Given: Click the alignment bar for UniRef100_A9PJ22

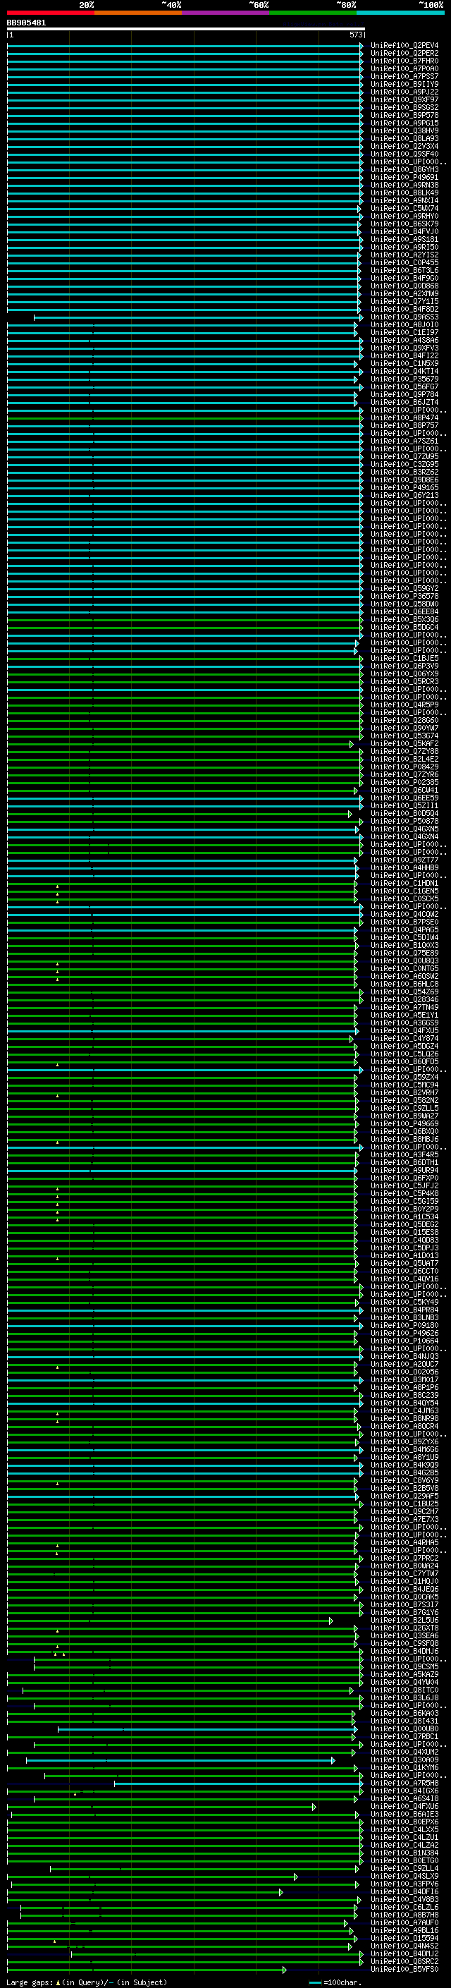Looking at the screenshot, I should (x=185, y=92).
